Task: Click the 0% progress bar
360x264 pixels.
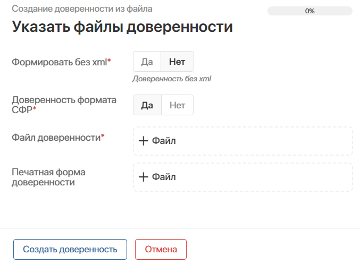Action: pyautogui.click(x=310, y=11)
